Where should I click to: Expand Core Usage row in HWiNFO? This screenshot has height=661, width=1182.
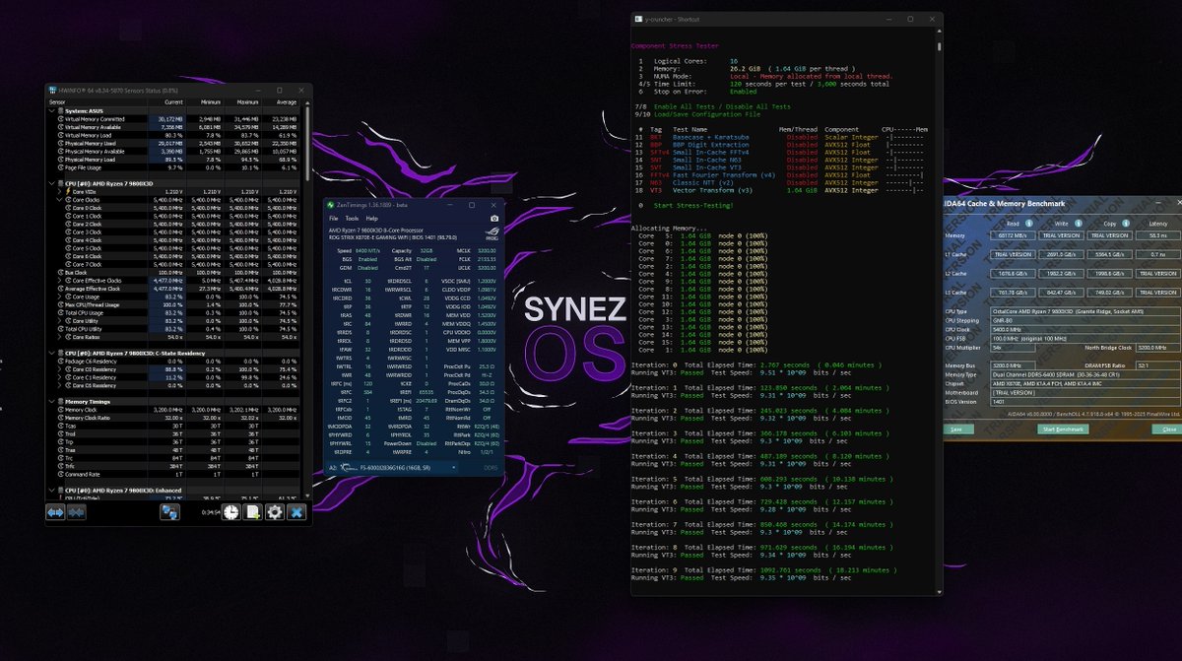tap(59, 297)
